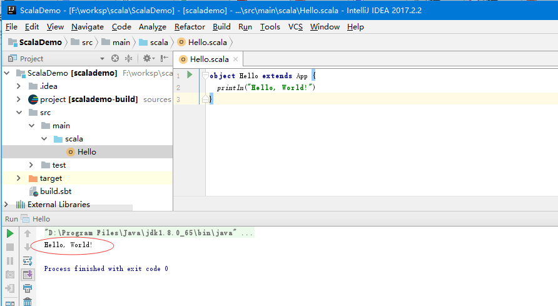Viewport: 558px width, 306px height.
Task: Click the green Rerun button in Run panel
Action: (10, 233)
